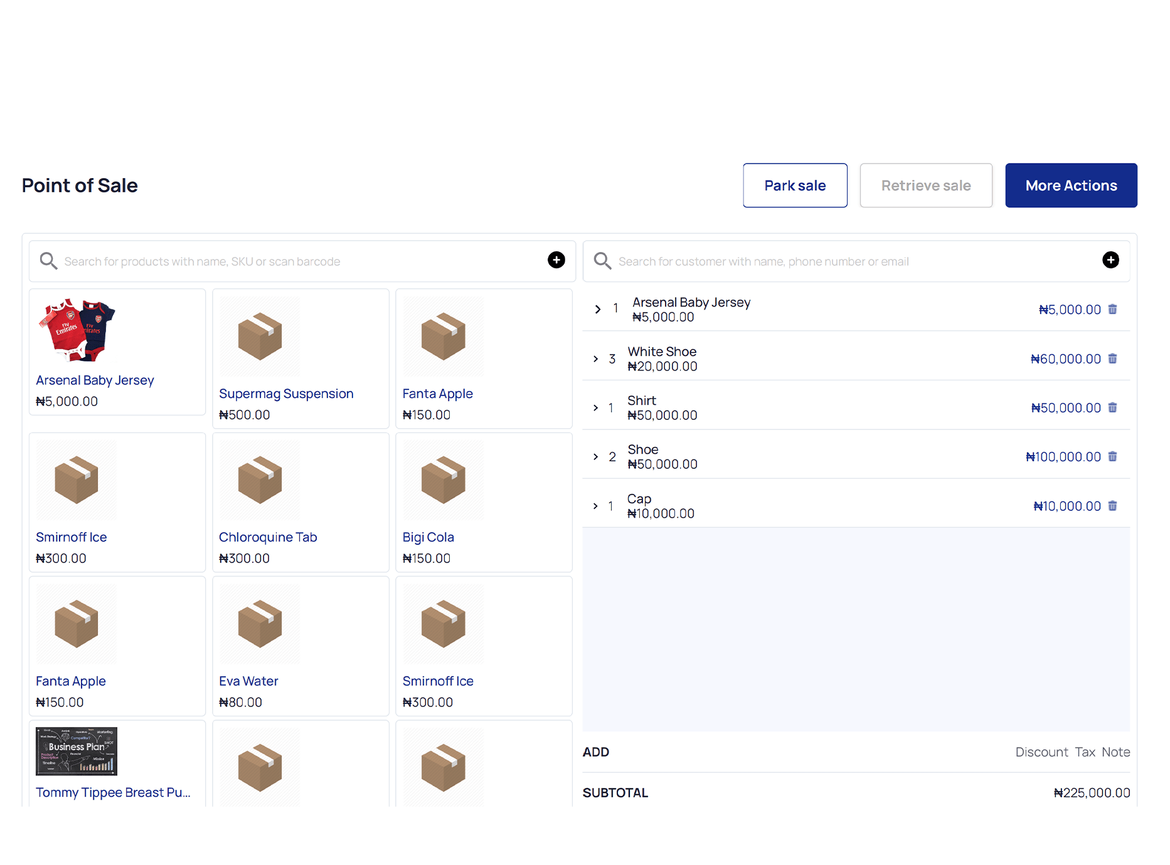Click plus icon to add a new product
The width and height of the screenshot is (1170, 865).
556,260
